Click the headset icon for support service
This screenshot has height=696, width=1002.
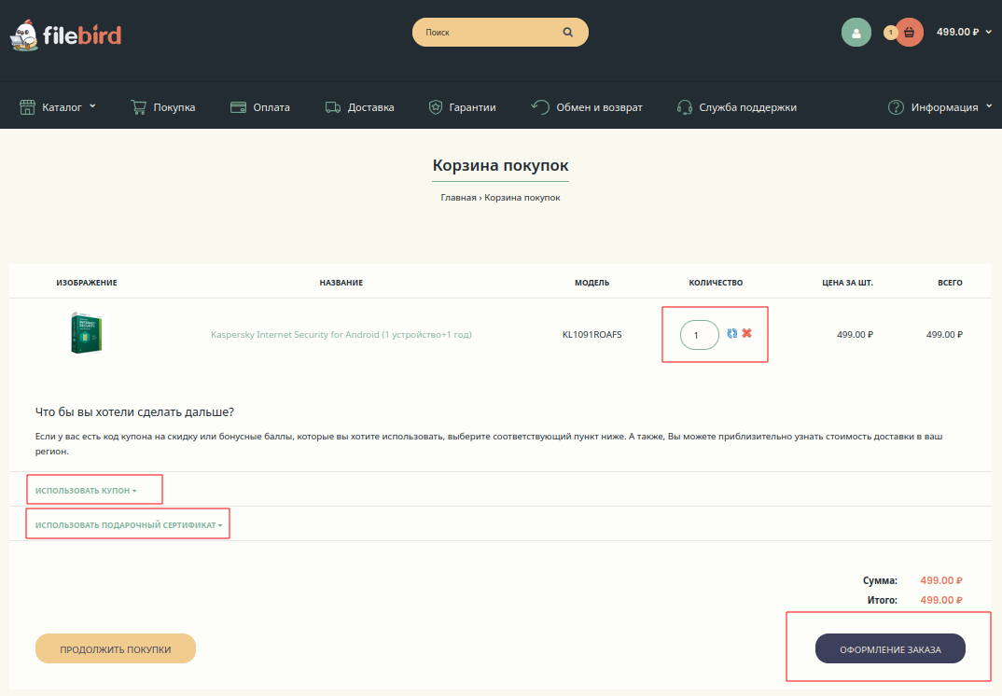[684, 107]
